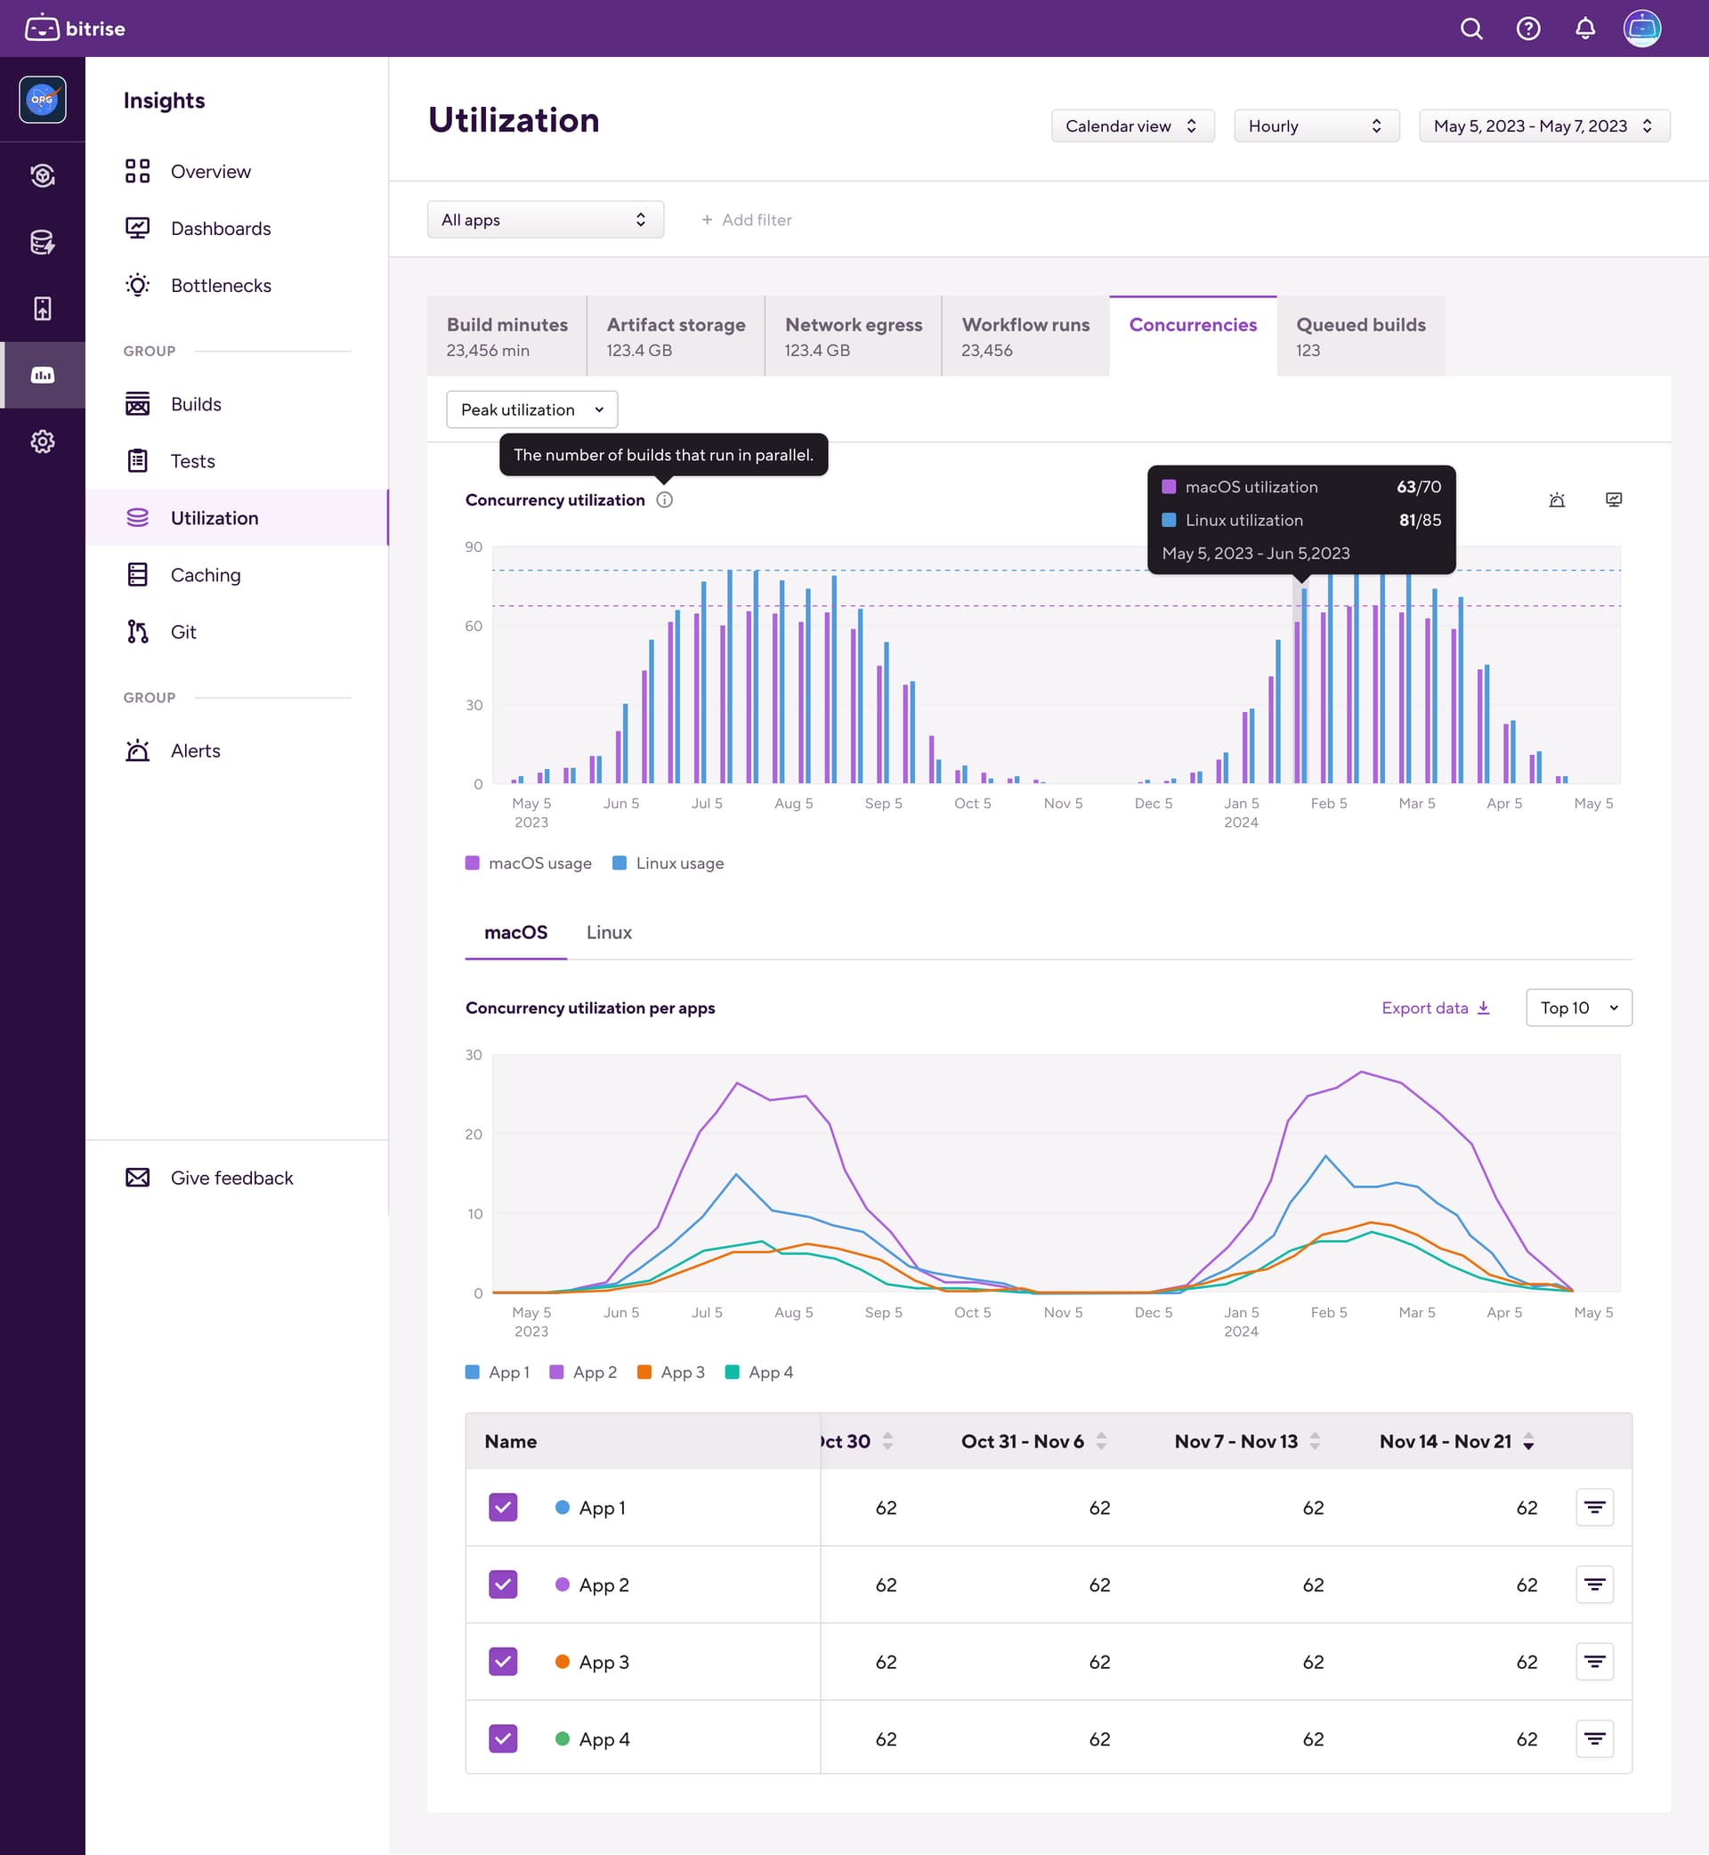Screen dimensions: 1709x1855
Task: Uncheck the App 1 checkbox
Action: pos(502,1507)
